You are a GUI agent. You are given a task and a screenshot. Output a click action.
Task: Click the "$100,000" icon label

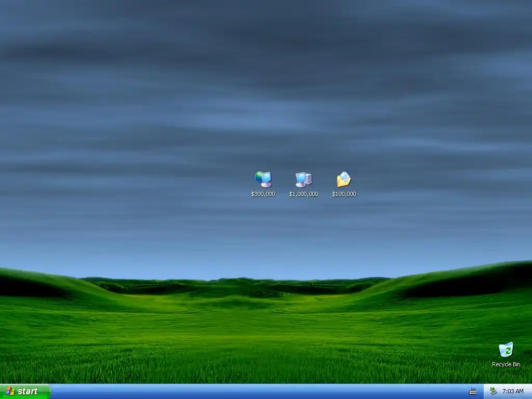click(344, 194)
